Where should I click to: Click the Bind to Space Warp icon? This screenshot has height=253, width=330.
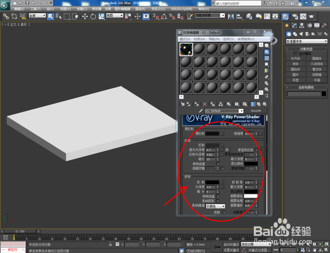click(x=22, y=16)
